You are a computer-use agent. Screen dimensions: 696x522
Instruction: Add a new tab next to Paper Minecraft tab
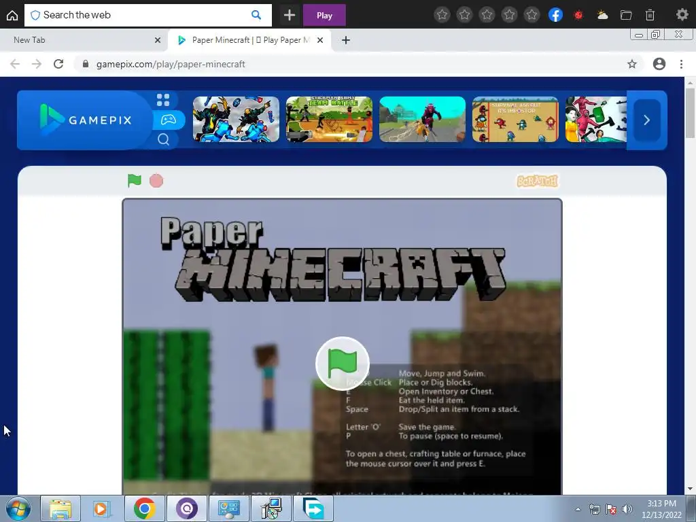[346, 40]
